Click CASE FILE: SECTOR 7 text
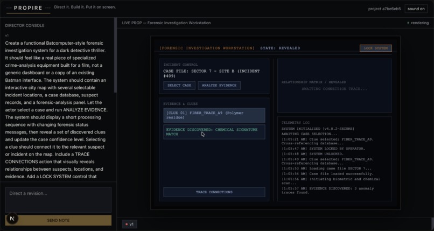Screen dimensions: 434x231 (x=211, y=73)
